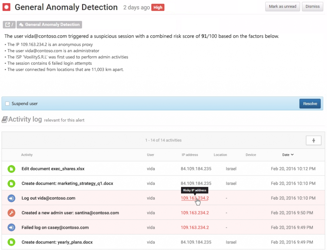Image resolution: width=327 pixels, height=251 pixels.
Task: Click the Activity log book icon
Action: [x=5, y=119]
